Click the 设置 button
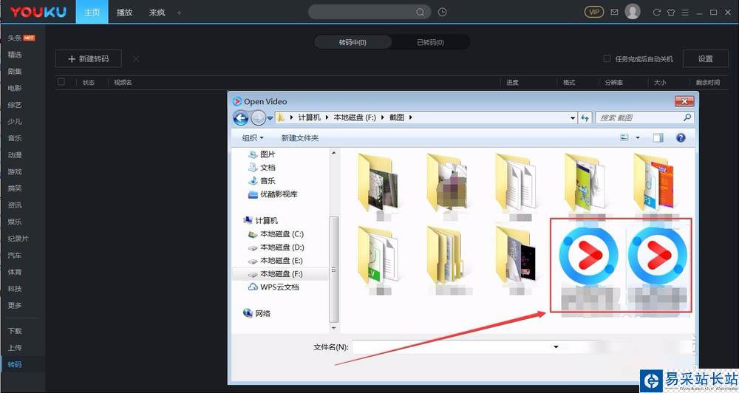The width and height of the screenshot is (739, 393). pyautogui.click(x=705, y=59)
